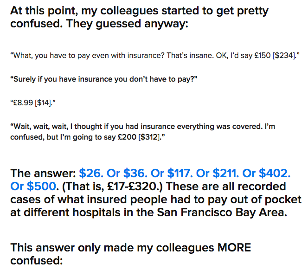Click quote starting "Wait, wait, wait"

tap(142, 132)
